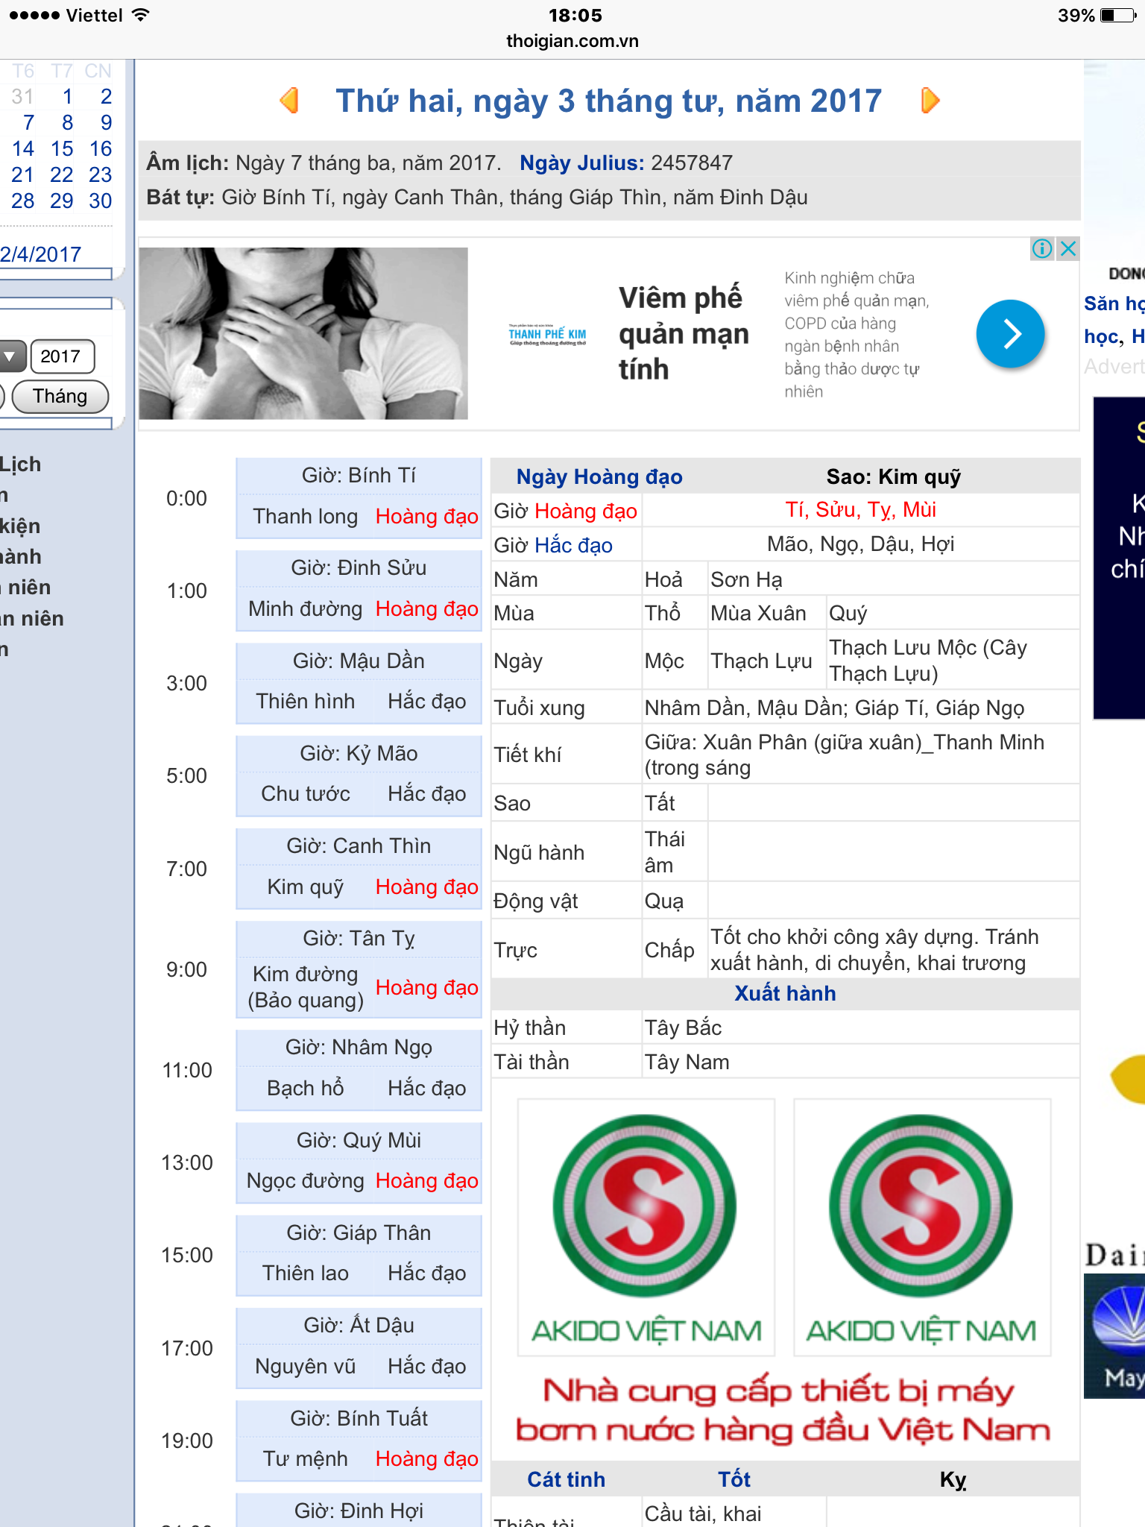
Task: Click the Xuất hành section heading
Action: 785,993
